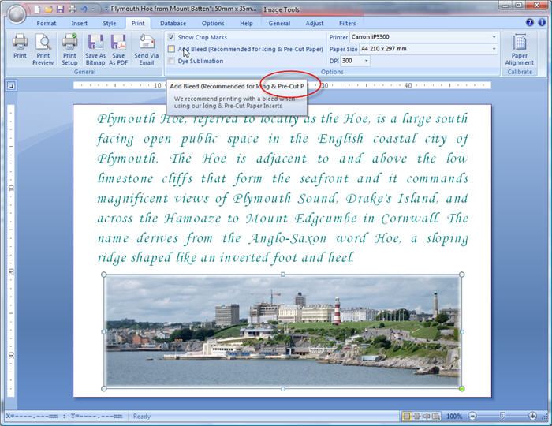
Task: Open the Filters ribbon tab
Action: [x=348, y=24]
